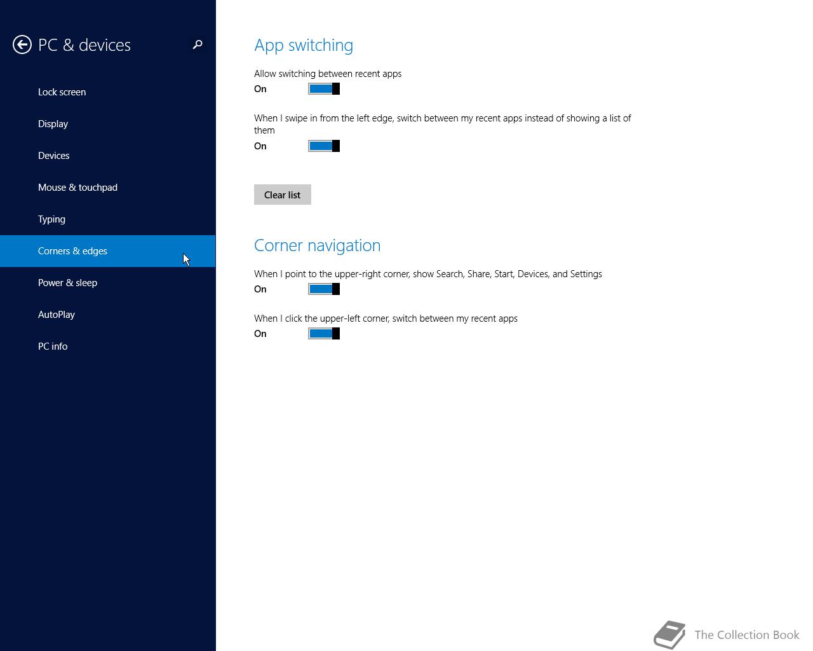Click the App switching heading
The width and height of the screenshot is (813, 651).
pyautogui.click(x=304, y=45)
